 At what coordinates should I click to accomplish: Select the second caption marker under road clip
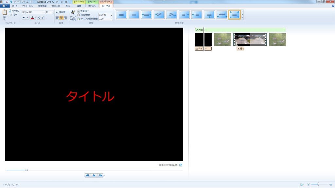click(x=240, y=49)
